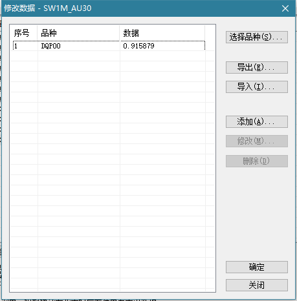The image size is (297, 301).
Task: Click the 关闭 button
Action: 257,285
